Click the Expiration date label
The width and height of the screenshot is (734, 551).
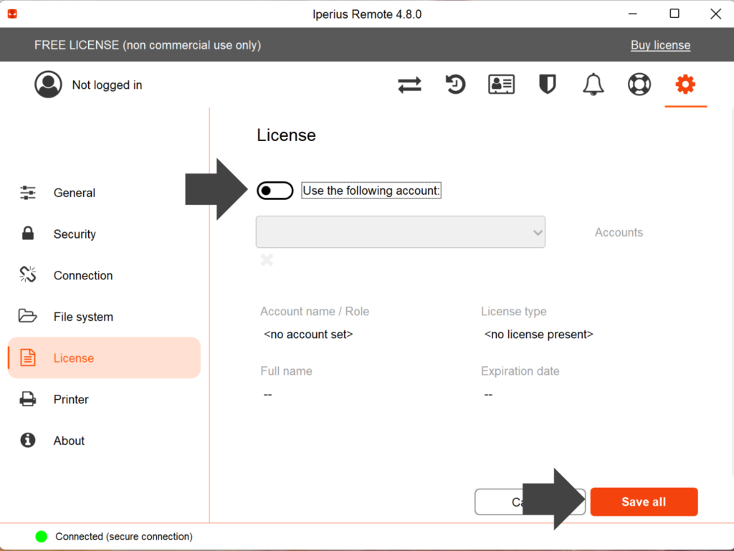(x=520, y=371)
